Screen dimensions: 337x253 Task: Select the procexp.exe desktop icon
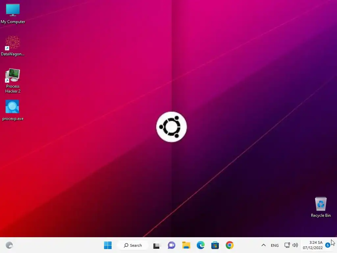click(x=13, y=110)
